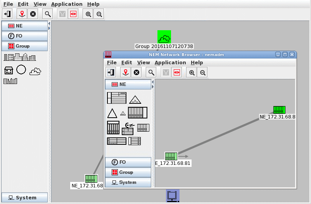Select the large triangle NE symbol
The image size is (311, 204).
tap(112, 113)
